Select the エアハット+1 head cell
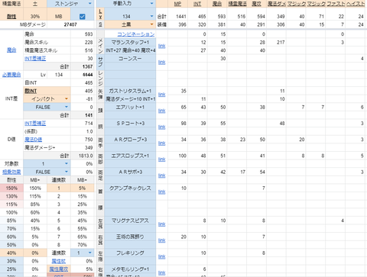This screenshot has width=367, height=277. click(x=130, y=107)
